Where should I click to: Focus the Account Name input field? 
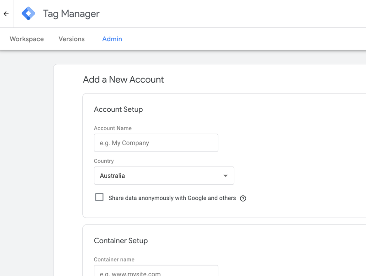pos(156,143)
